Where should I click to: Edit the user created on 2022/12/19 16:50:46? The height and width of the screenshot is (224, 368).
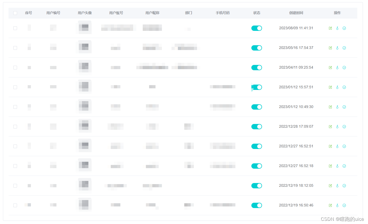[x=330, y=205]
